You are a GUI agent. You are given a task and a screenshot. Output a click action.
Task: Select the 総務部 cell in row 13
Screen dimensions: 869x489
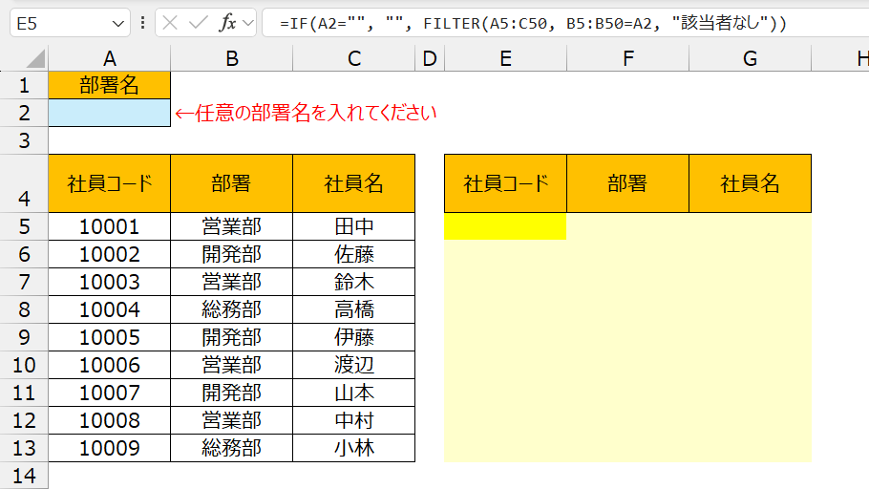pyautogui.click(x=232, y=448)
